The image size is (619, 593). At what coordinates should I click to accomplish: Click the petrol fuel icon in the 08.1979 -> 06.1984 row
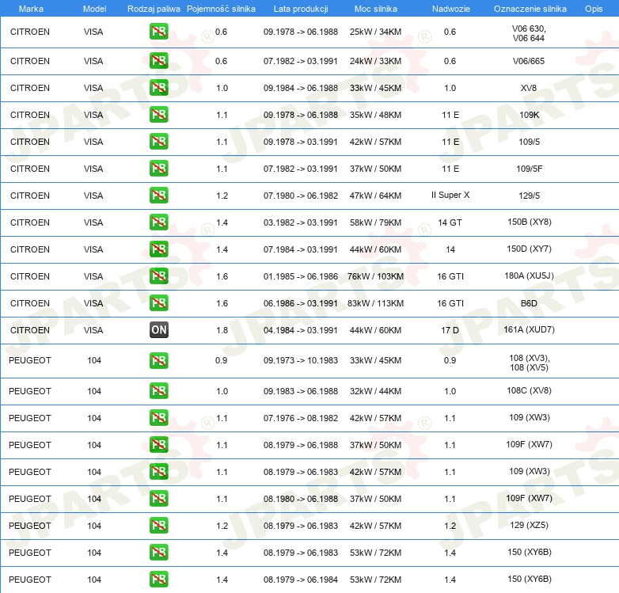point(158,580)
